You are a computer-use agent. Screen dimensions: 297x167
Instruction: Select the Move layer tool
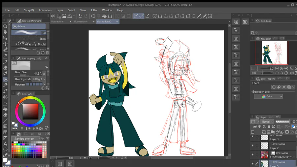tap(5, 44)
